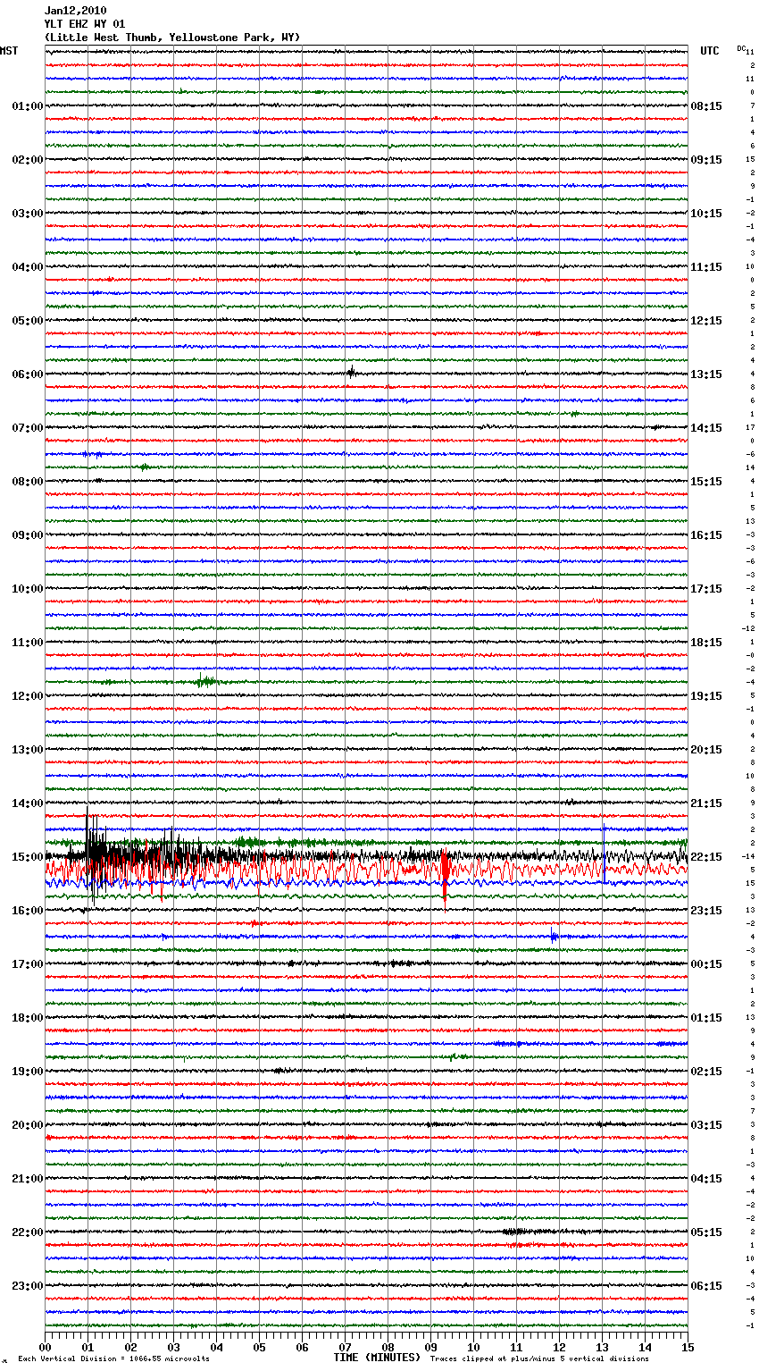Click the Little West Thumb location caption
The height and width of the screenshot is (1371, 759).
pos(172,38)
